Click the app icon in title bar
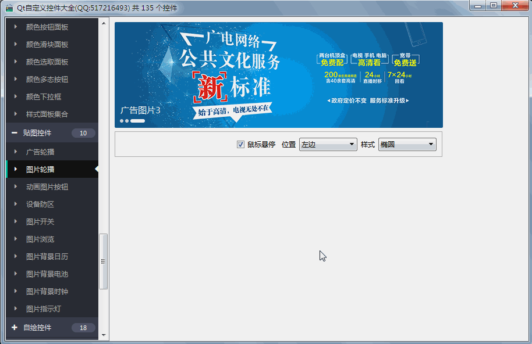The width and height of the screenshot is (532, 344). 9,8
